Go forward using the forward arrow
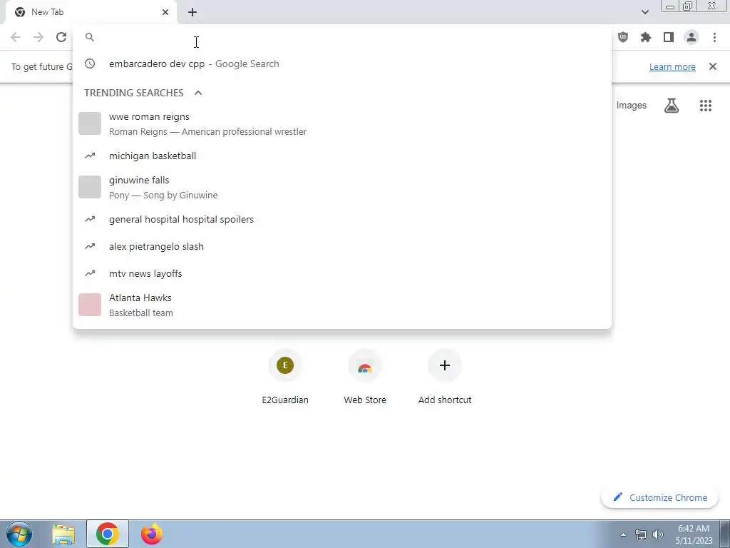730x548 pixels. 38,37
